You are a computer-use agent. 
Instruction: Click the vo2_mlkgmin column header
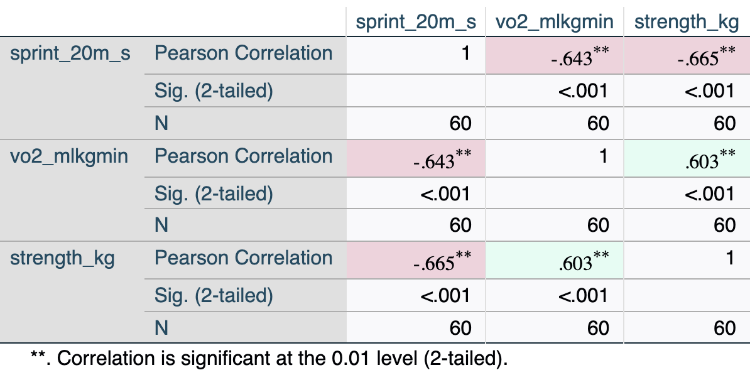pos(554,22)
